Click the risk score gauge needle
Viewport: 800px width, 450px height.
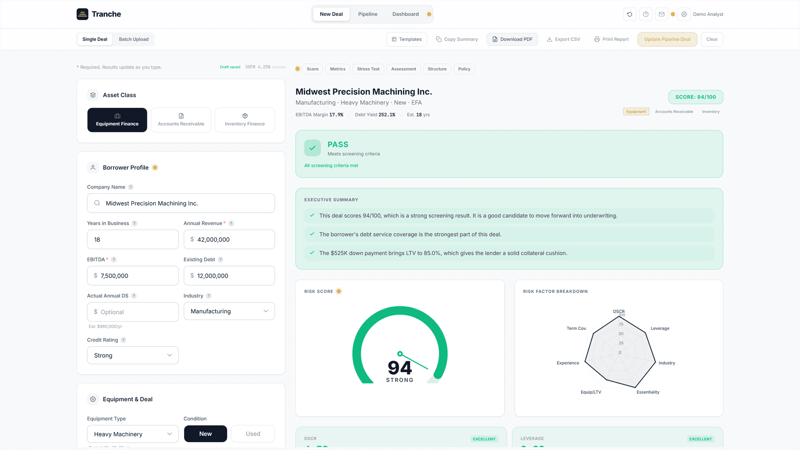click(413, 361)
